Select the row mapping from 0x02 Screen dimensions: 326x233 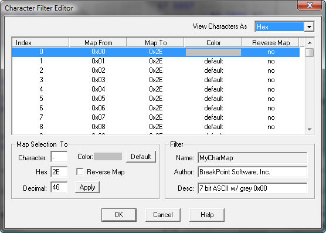(x=156, y=70)
